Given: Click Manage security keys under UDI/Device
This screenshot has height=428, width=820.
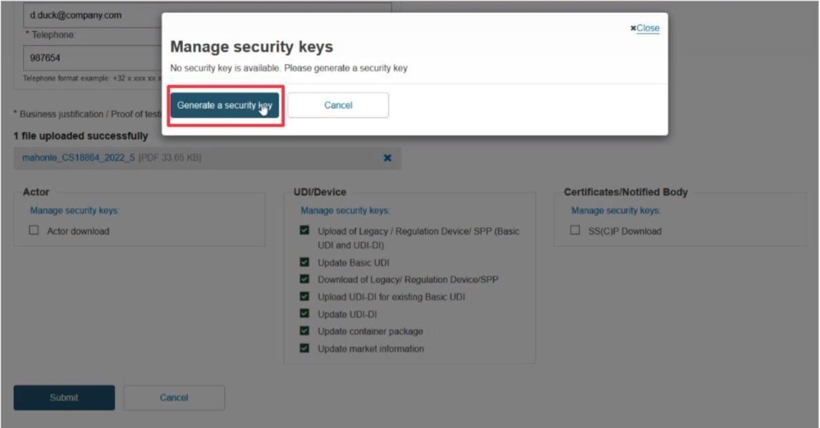Looking at the screenshot, I should click(345, 211).
